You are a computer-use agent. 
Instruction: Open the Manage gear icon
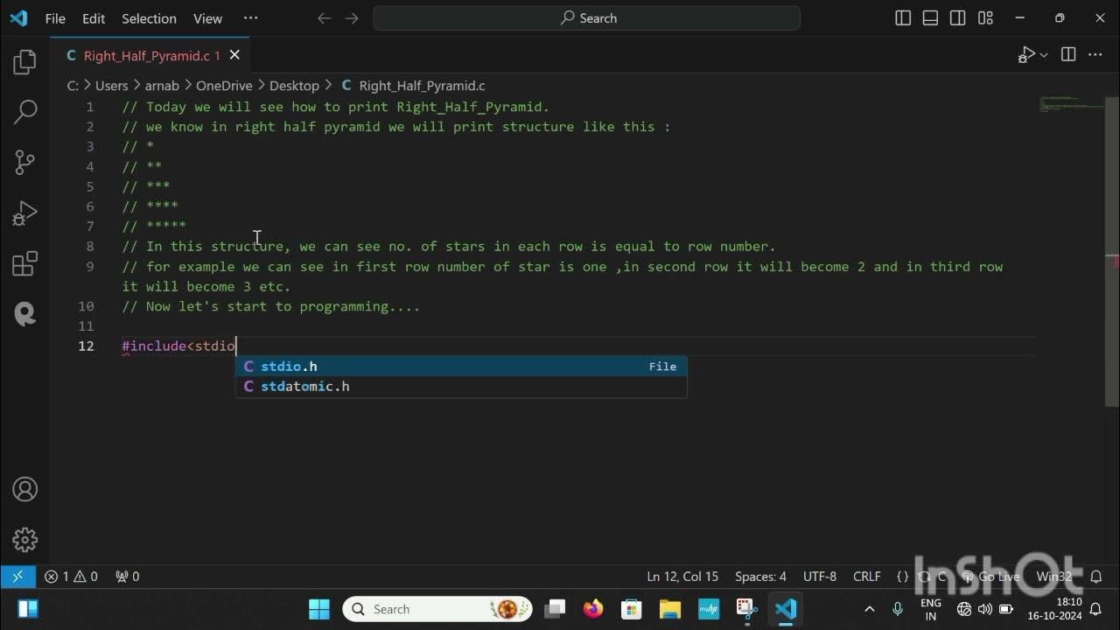click(x=25, y=540)
